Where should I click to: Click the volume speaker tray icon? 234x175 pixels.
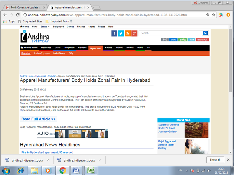(209, 170)
